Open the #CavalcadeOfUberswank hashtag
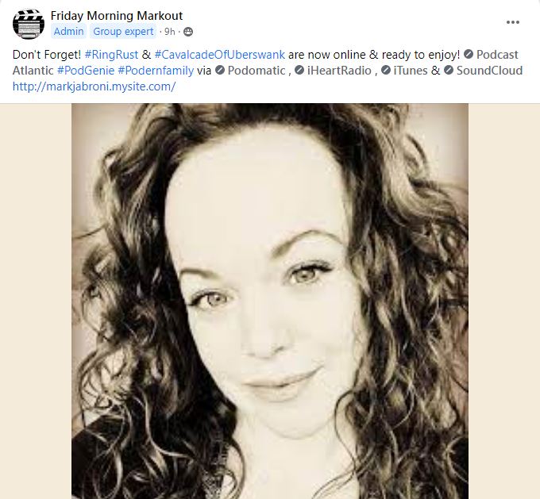540x499 pixels. 220,55
